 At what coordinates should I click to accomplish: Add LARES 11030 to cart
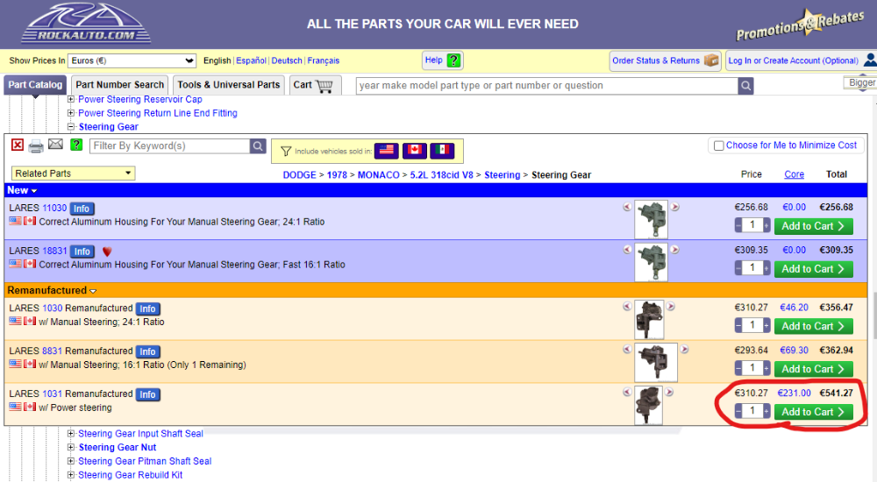[x=813, y=226]
